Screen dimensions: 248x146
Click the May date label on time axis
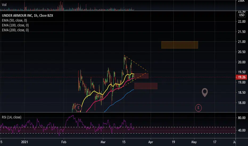point(194,142)
